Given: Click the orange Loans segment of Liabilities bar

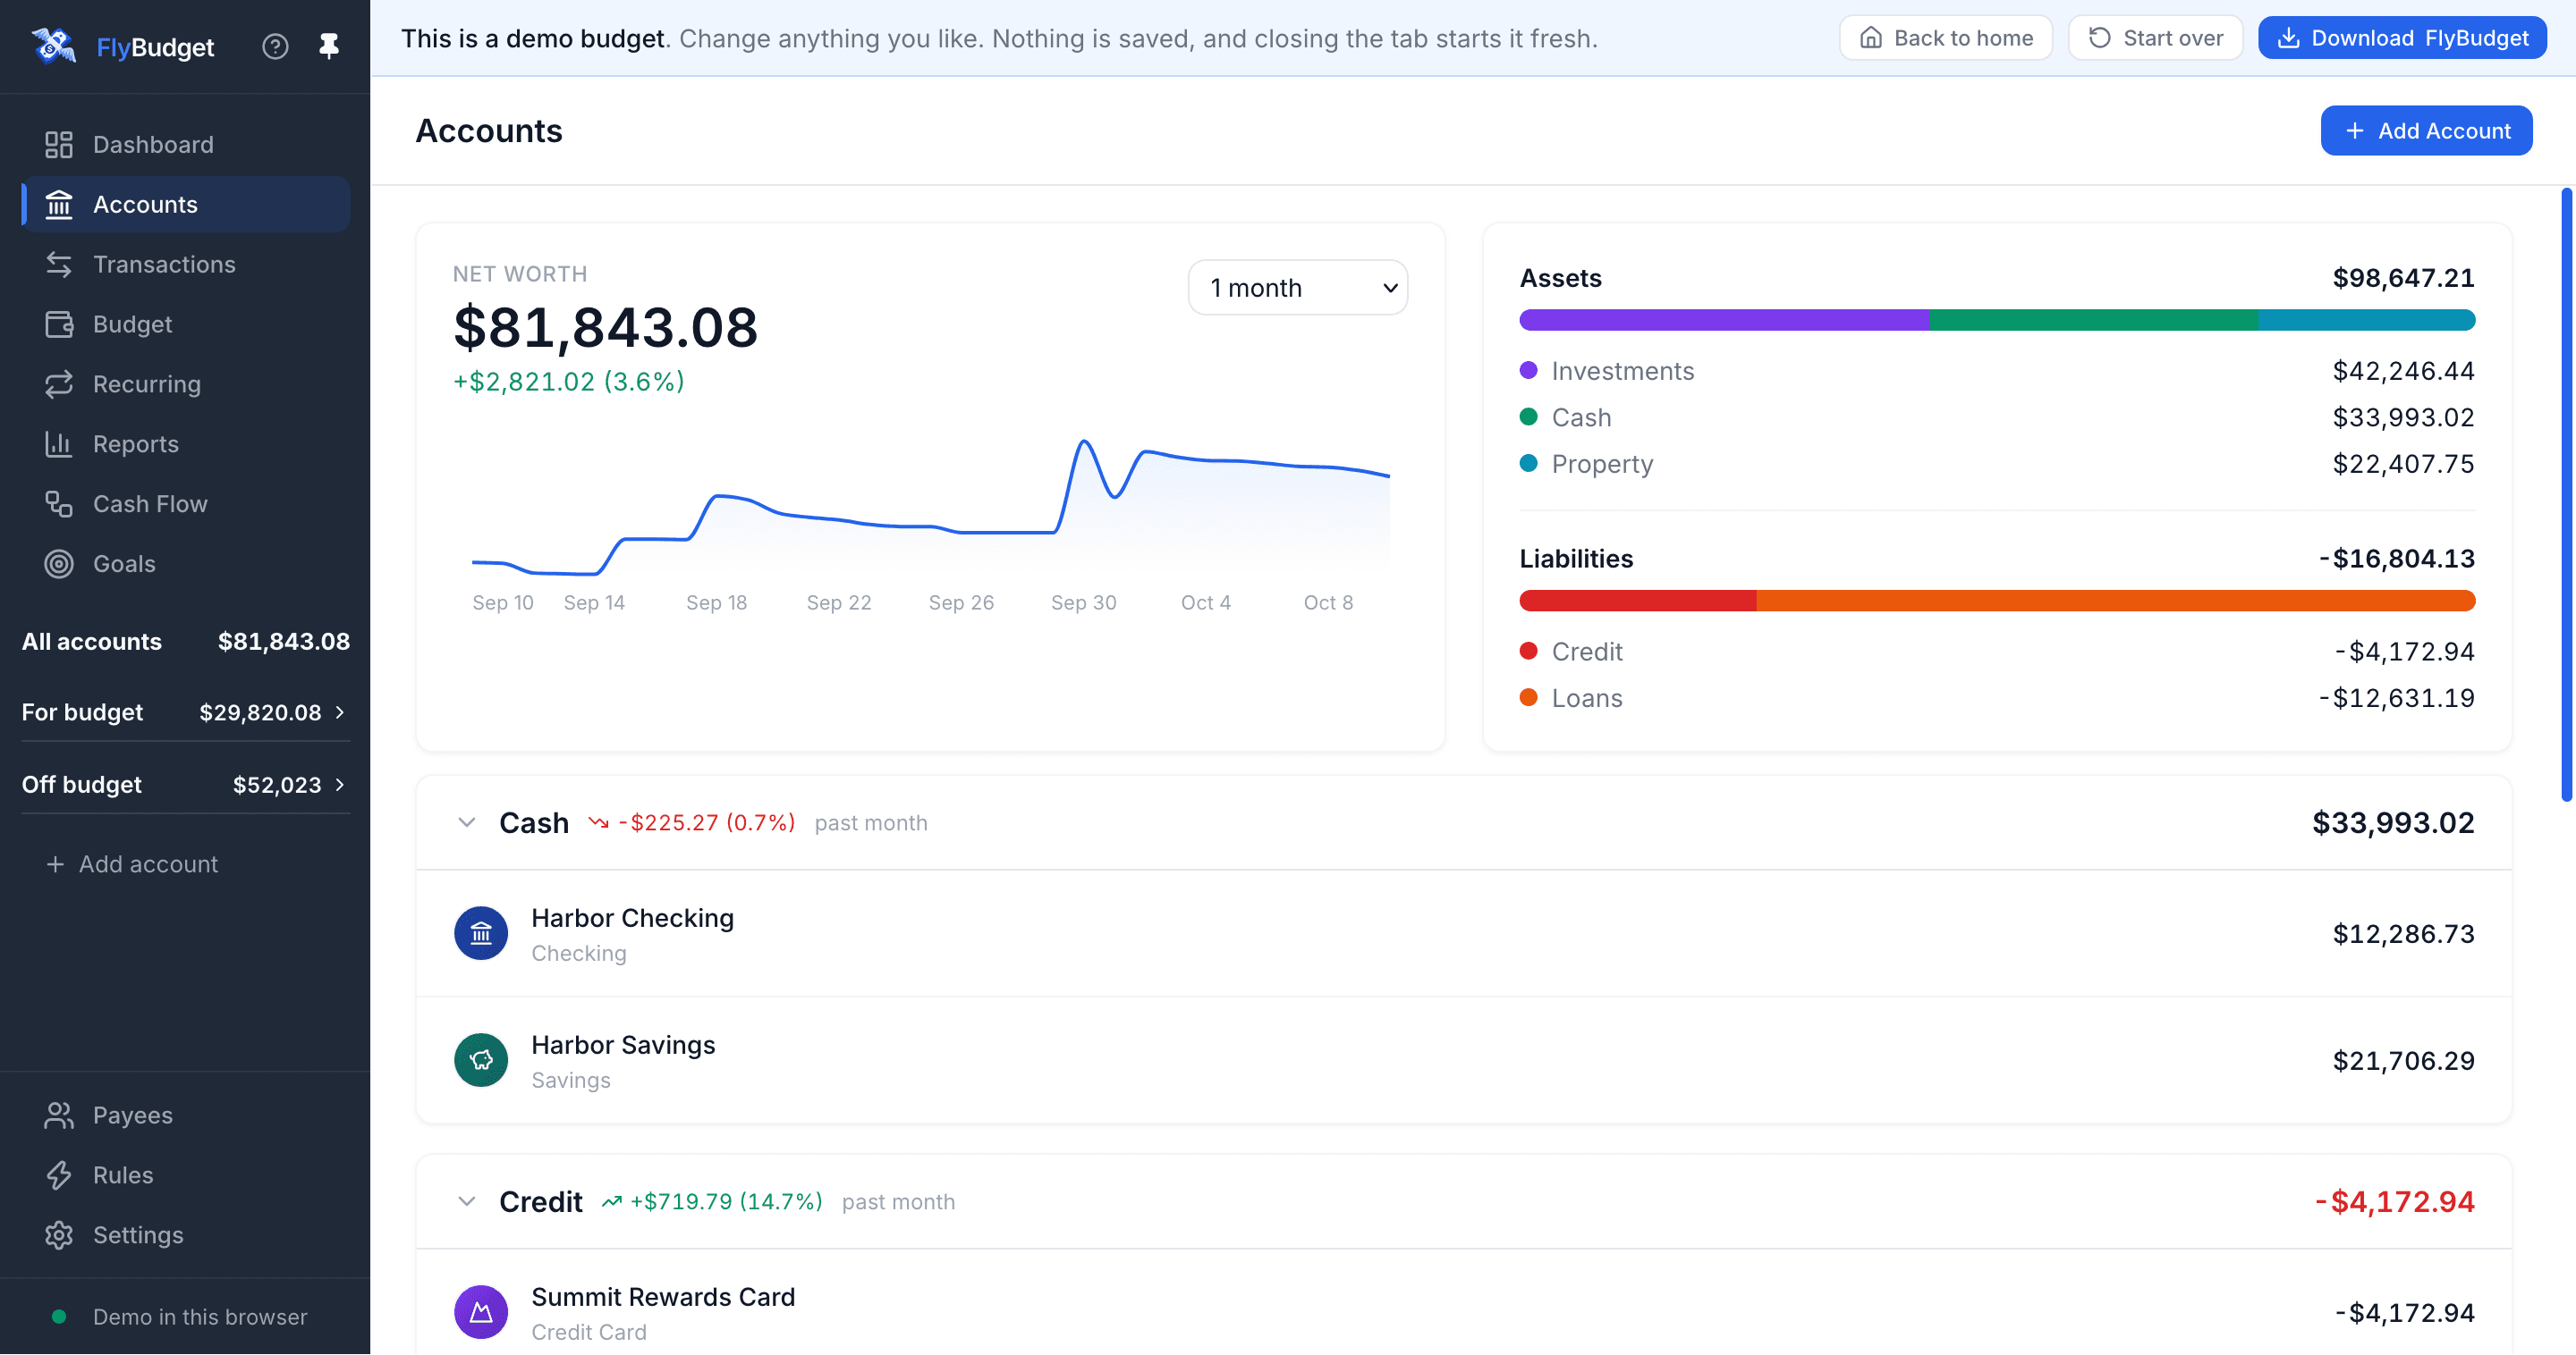Looking at the screenshot, I should click(2116, 602).
